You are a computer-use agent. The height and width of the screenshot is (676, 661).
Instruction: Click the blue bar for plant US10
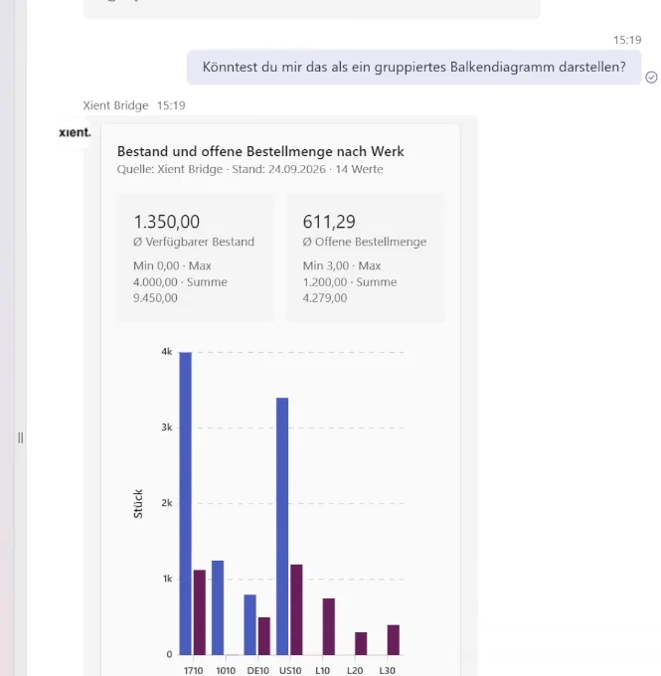tap(282, 527)
